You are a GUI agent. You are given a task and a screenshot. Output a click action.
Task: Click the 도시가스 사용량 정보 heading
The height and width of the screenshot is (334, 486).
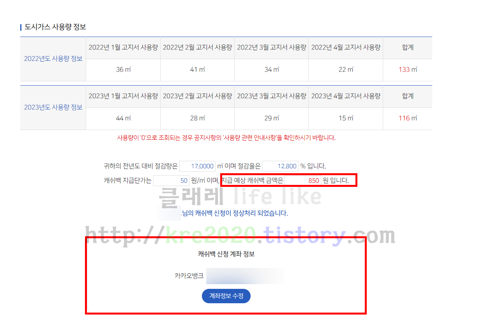[55, 27]
